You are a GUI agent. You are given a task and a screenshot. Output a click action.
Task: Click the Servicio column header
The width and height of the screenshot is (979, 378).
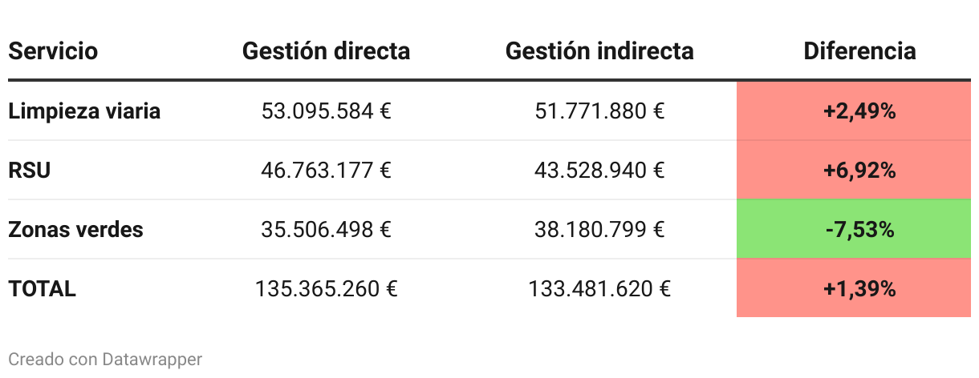click(x=53, y=51)
